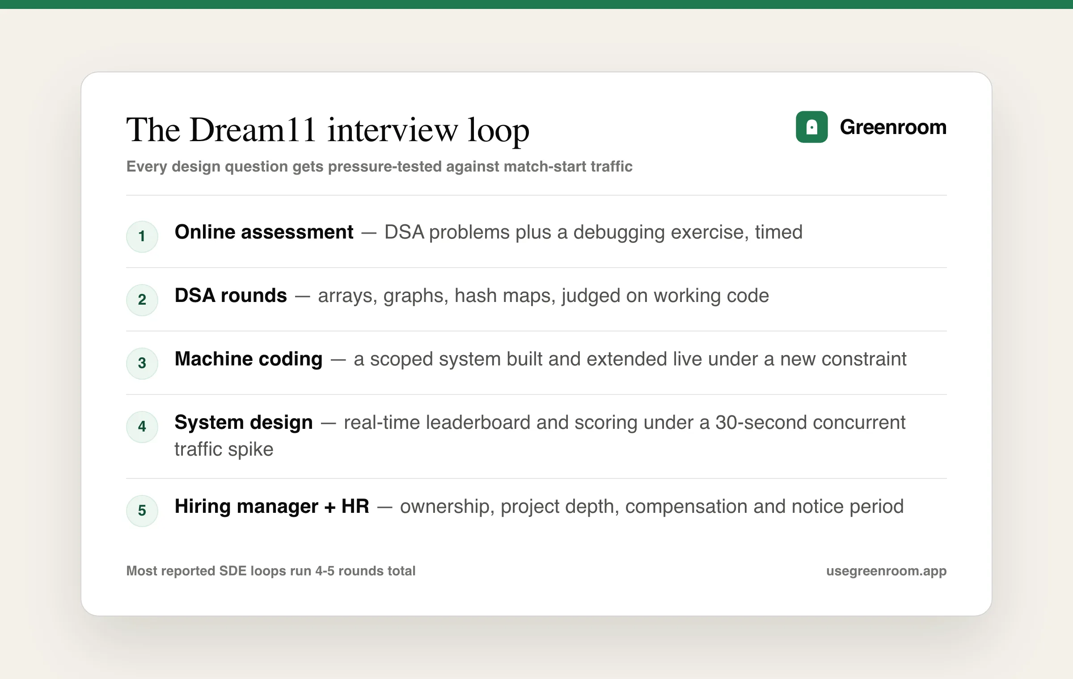The height and width of the screenshot is (679, 1073).
Task: Click 'real-time leaderboard and scoring' description
Action: click(x=540, y=436)
